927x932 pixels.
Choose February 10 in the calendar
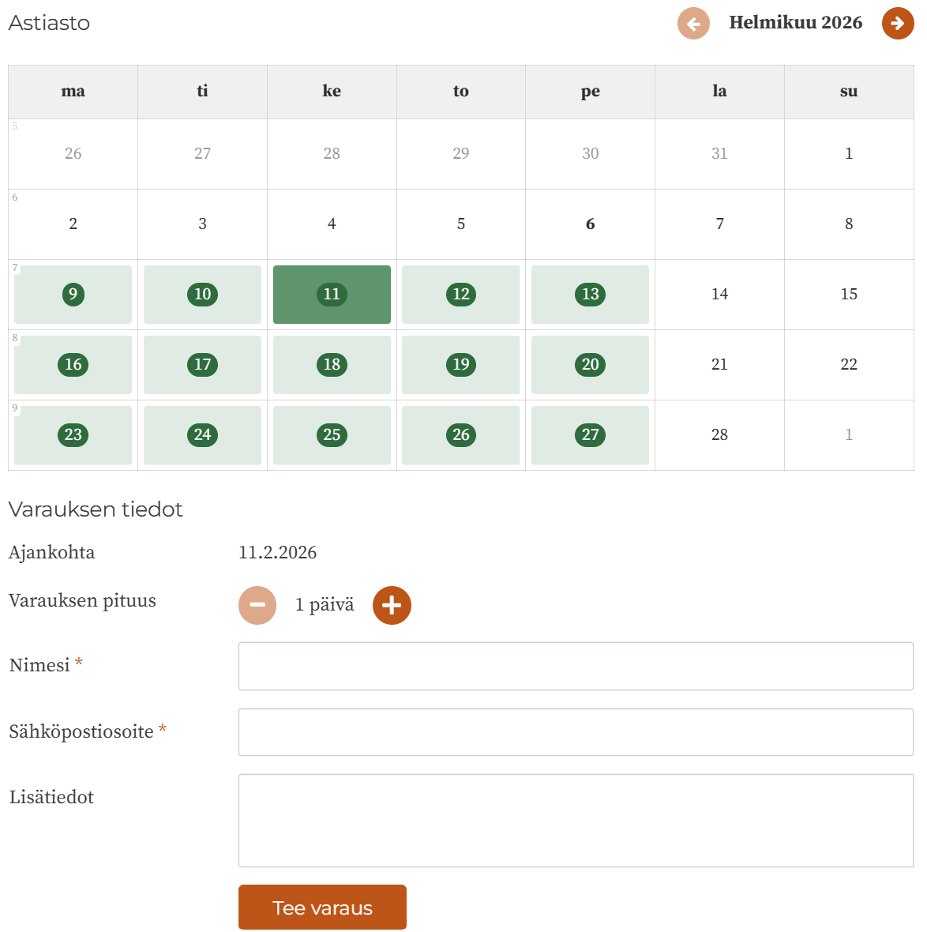pyautogui.click(x=202, y=295)
